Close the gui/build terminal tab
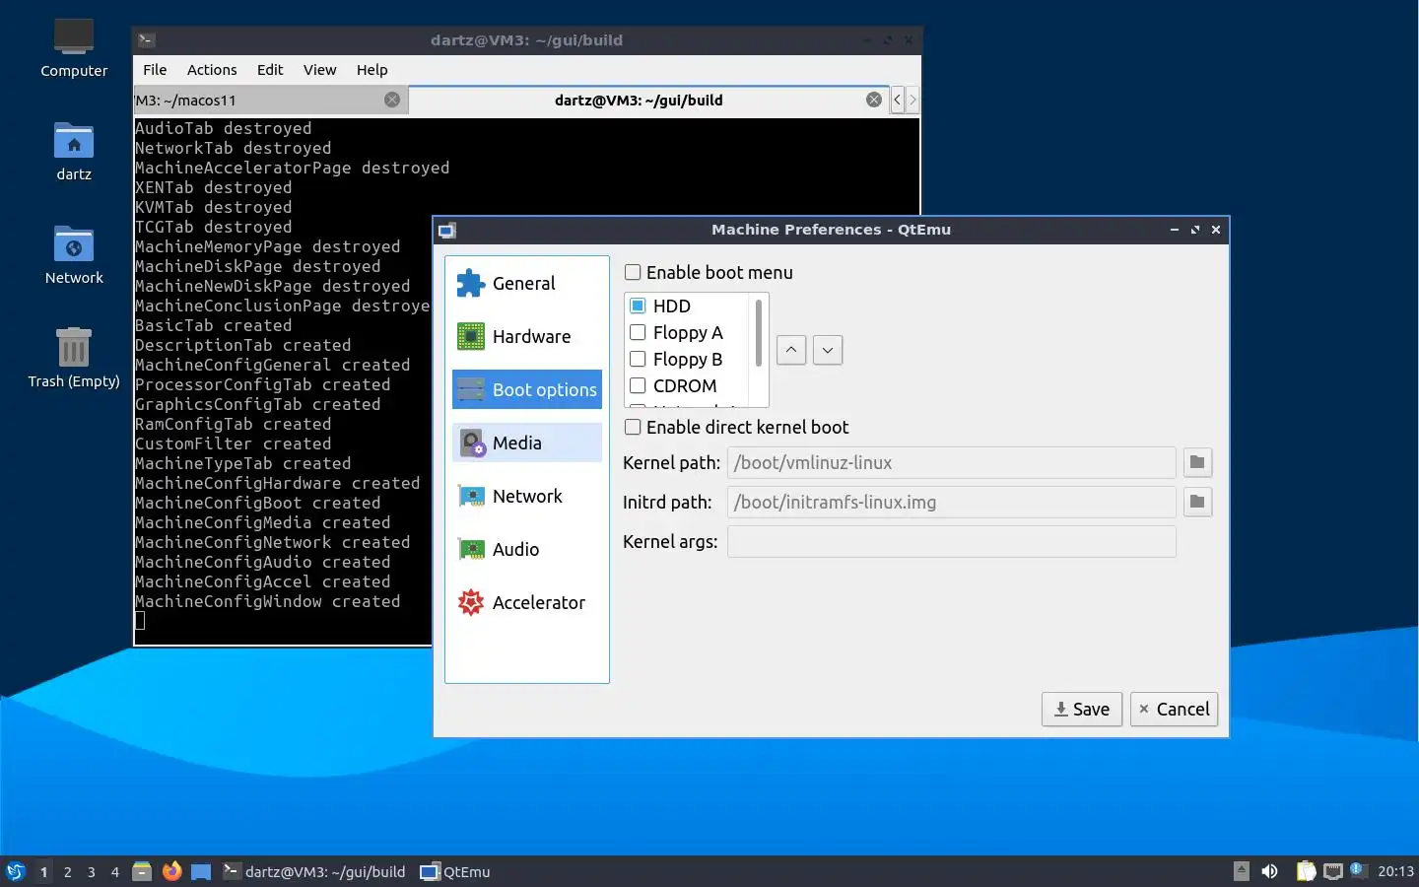 (x=874, y=100)
